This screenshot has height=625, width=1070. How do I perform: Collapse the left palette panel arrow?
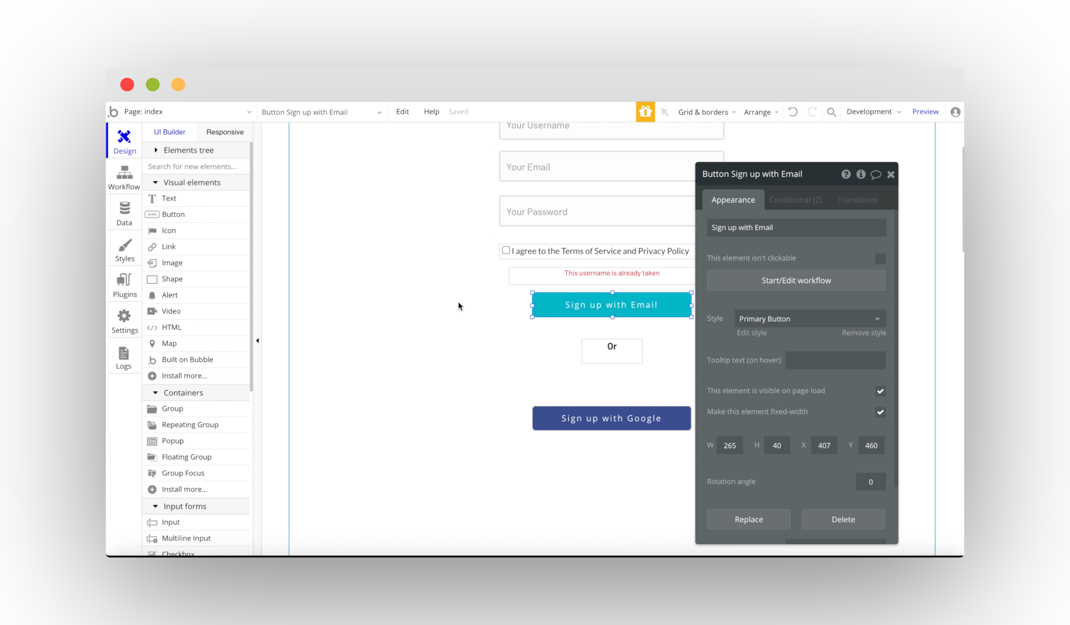point(257,341)
